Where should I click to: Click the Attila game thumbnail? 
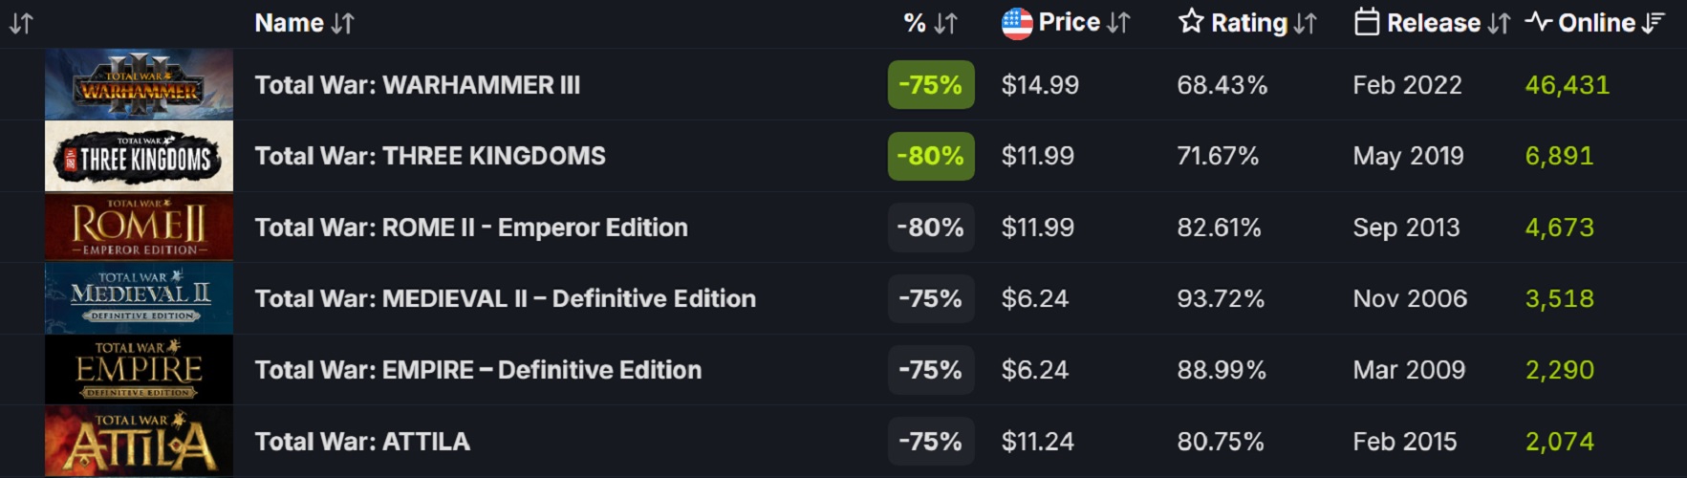139,442
